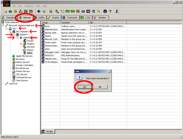Open the yellow question mark Help icon

tap(110, 11)
